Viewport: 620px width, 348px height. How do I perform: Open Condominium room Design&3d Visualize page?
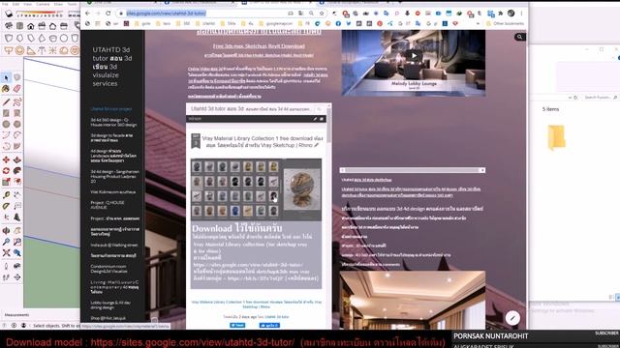(x=108, y=269)
